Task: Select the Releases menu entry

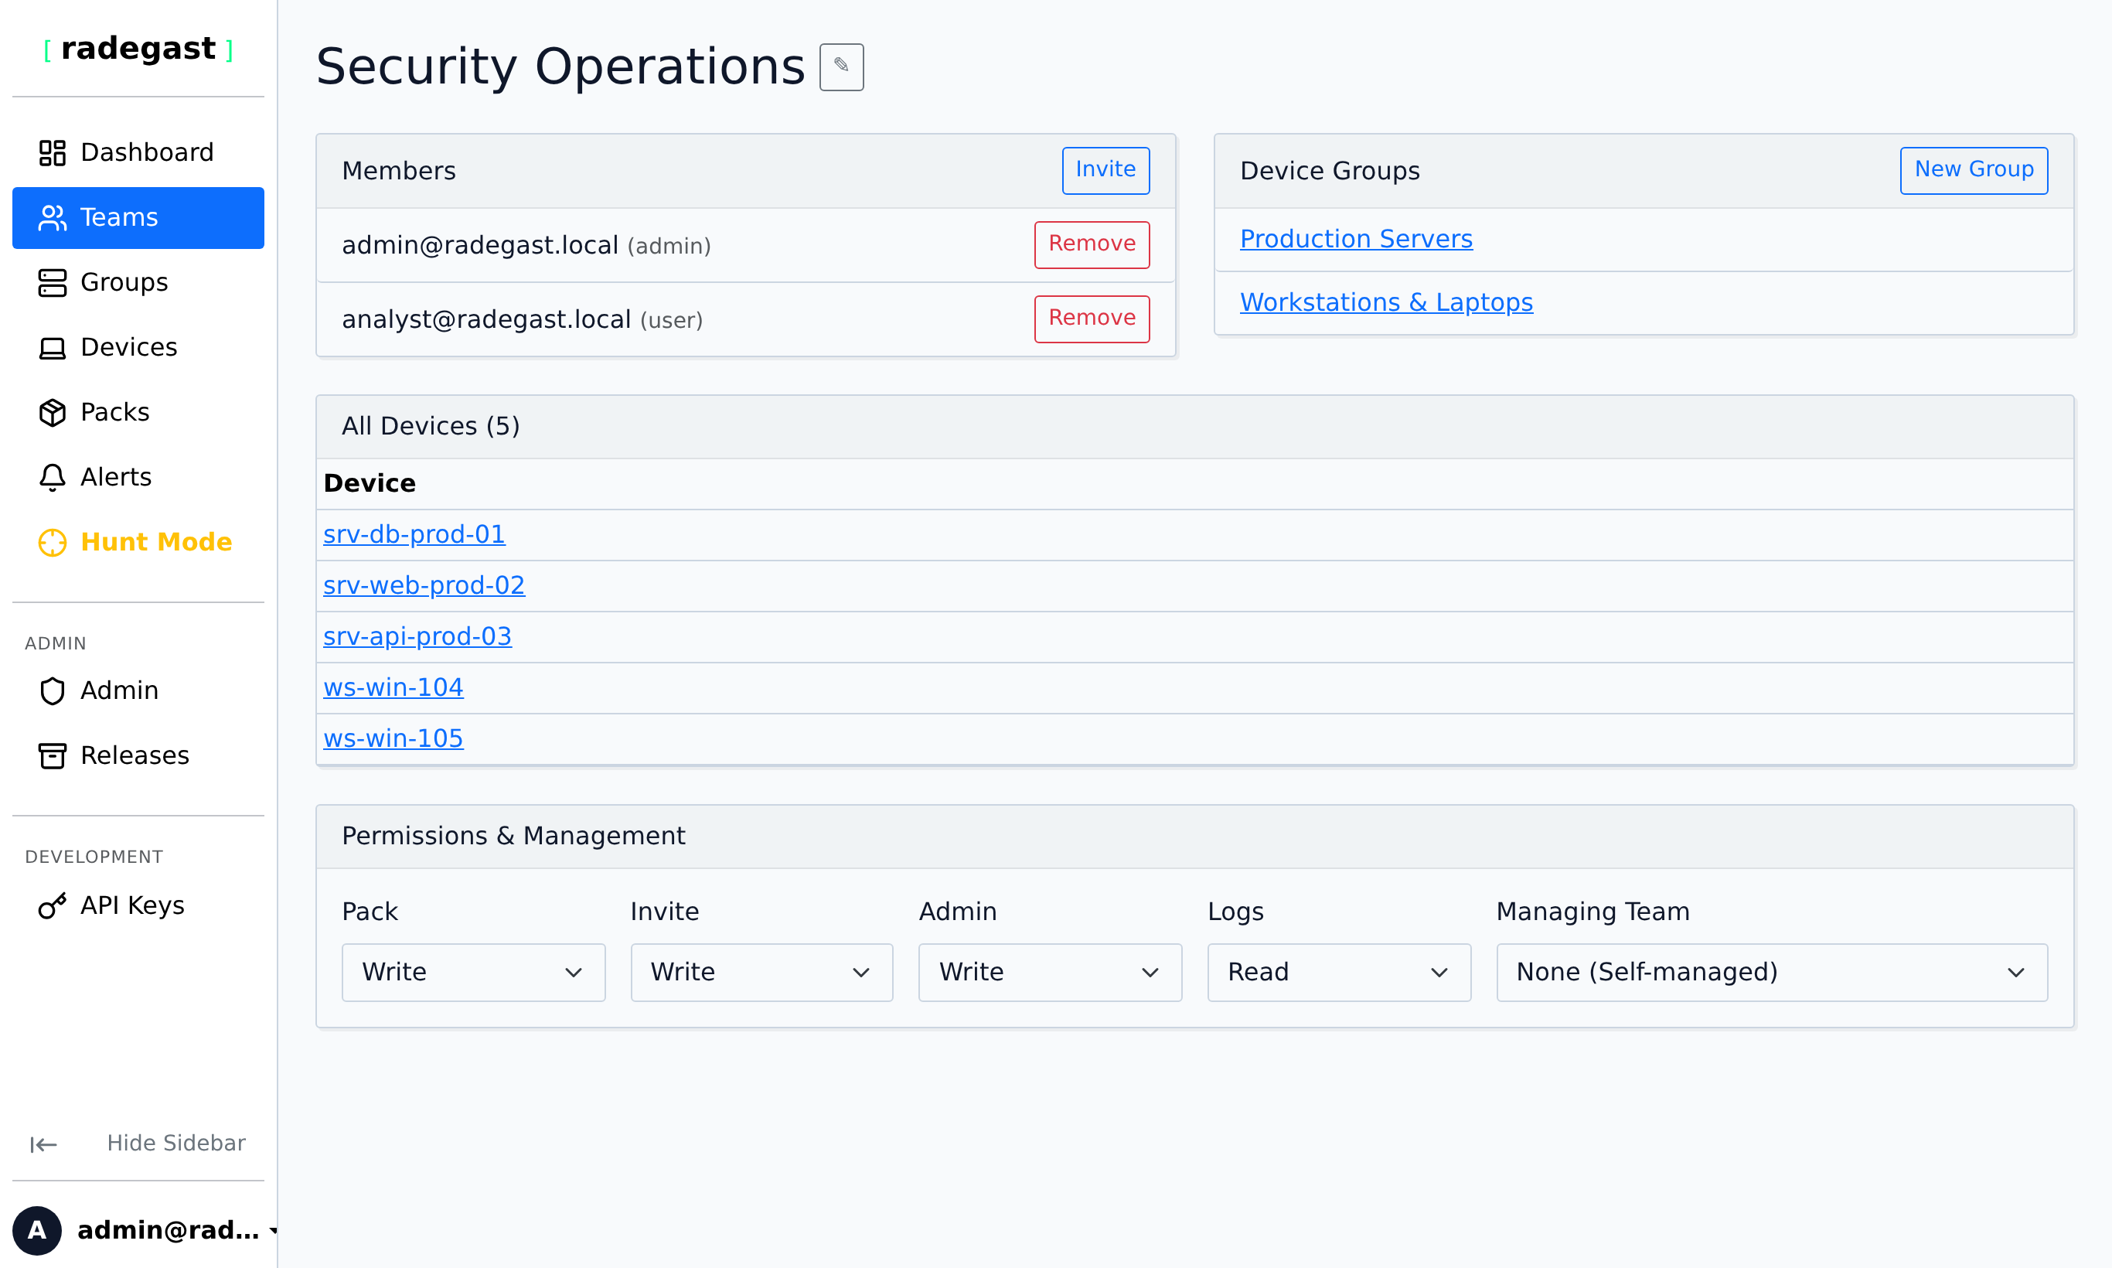Action: point(138,755)
